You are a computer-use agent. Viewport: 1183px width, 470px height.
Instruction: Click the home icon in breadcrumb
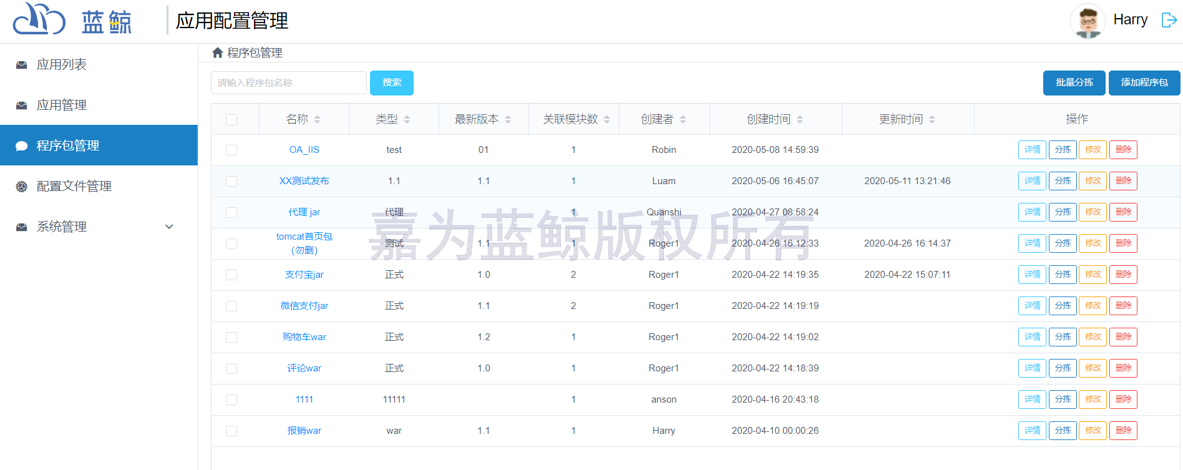tap(217, 53)
